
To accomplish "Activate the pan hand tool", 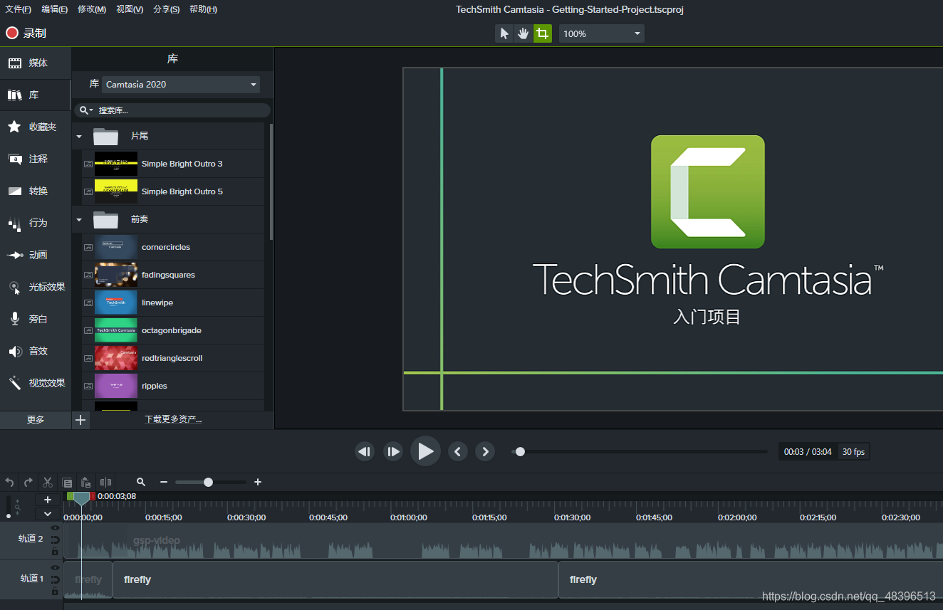I will click(523, 33).
